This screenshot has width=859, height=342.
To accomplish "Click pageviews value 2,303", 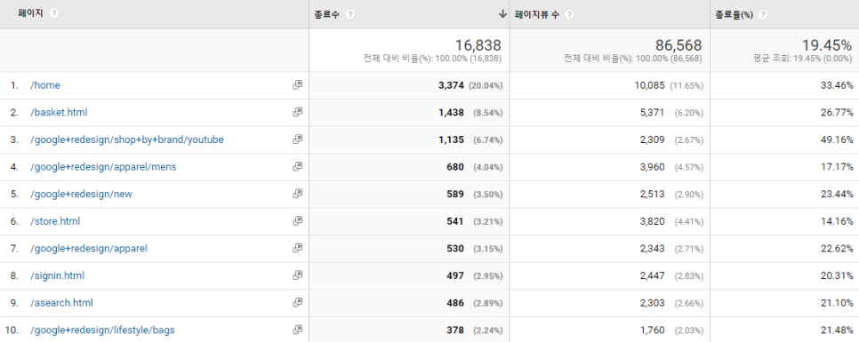I will [x=652, y=303].
